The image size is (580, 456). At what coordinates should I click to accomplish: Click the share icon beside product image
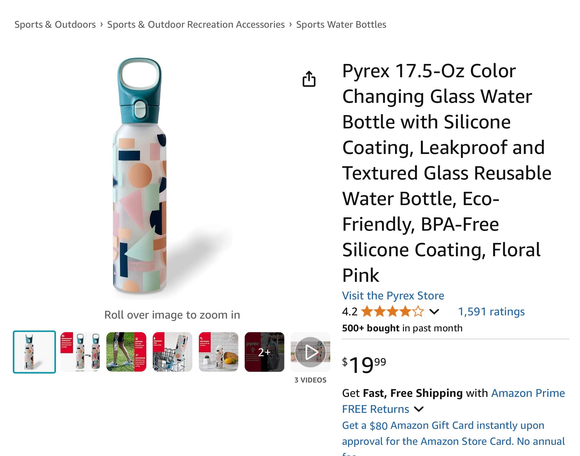pyautogui.click(x=309, y=79)
